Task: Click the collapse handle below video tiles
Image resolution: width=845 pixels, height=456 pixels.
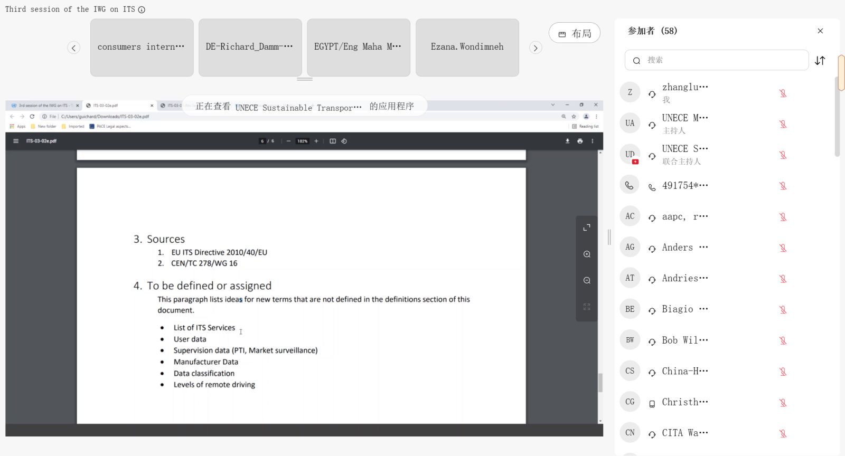Action: 305,79
